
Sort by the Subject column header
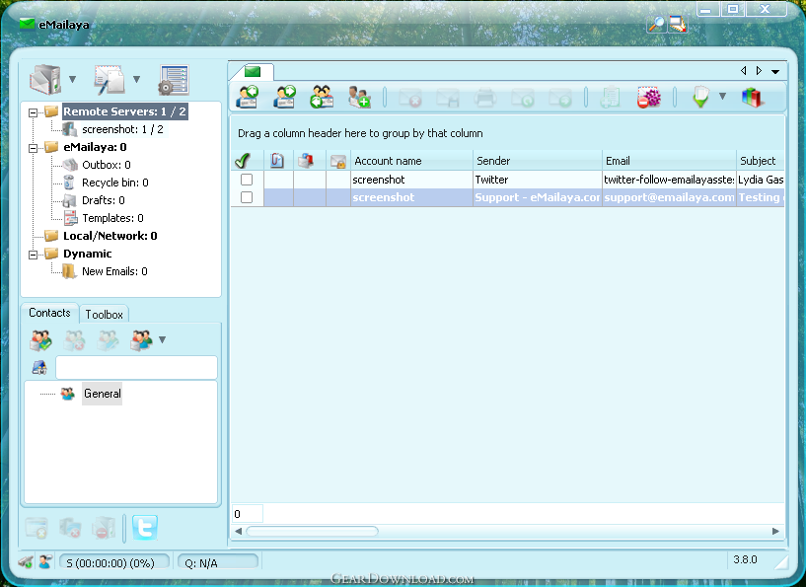click(761, 161)
